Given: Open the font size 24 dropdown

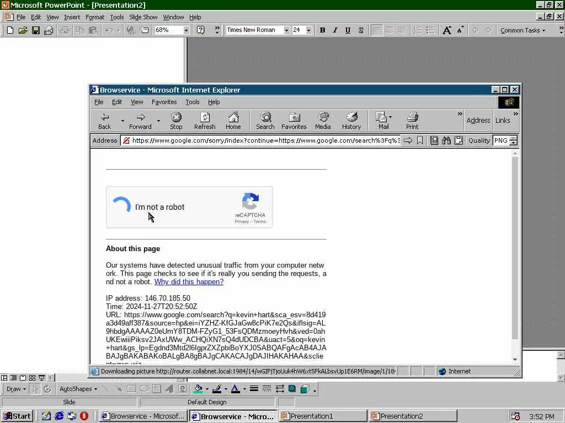Looking at the screenshot, I should pyautogui.click(x=308, y=30).
